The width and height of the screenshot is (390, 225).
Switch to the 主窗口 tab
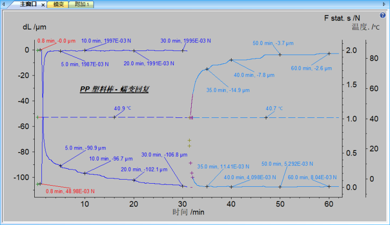(x=28, y=4)
